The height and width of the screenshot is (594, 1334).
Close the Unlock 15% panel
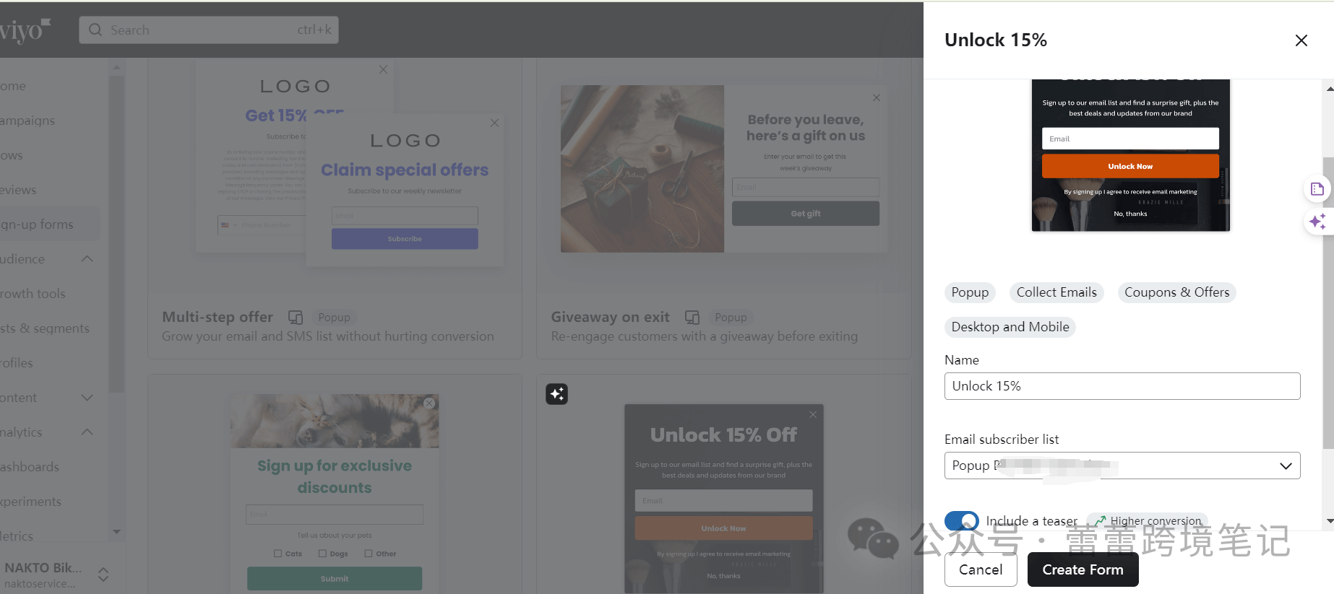pos(1301,40)
